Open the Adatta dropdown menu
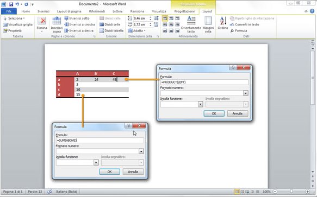The image size is (317, 197). coord(136,31)
